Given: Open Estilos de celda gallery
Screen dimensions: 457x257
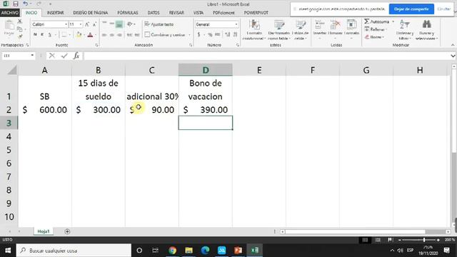Looking at the screenshot, I should [x=300, y=30].
